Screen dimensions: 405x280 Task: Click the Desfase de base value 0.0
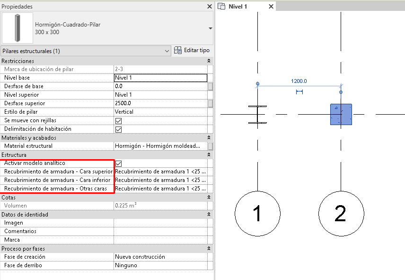pyautogui.click(x=160, y=86)
